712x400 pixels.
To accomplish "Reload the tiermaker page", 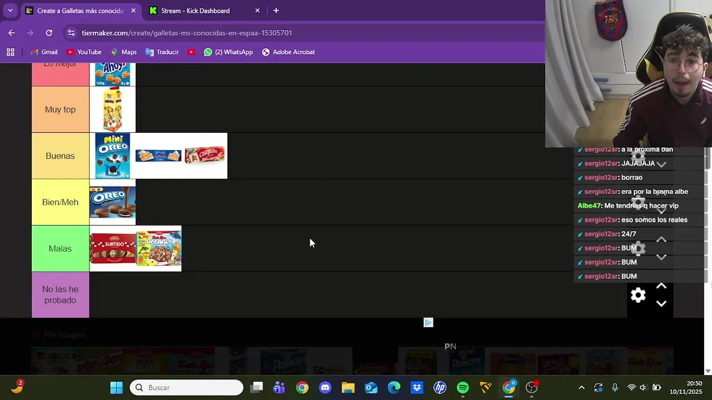I will (49, 33).
